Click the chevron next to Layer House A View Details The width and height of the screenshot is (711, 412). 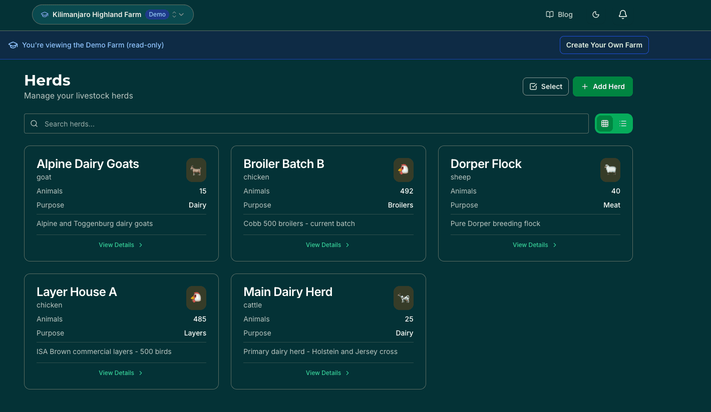(141, 373)
